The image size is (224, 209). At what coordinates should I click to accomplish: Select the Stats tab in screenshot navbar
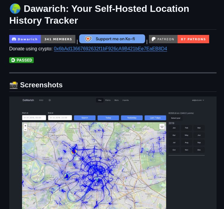tap(116, 100)
